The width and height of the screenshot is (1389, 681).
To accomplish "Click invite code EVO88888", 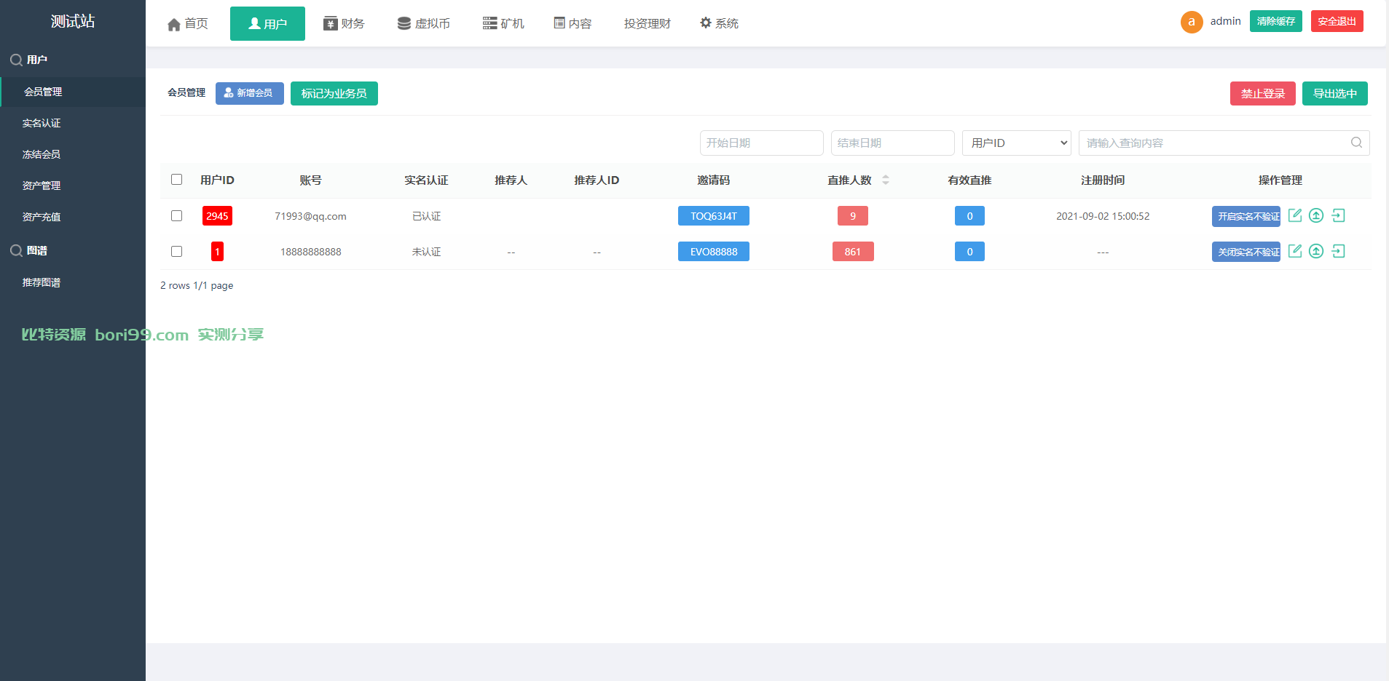I will tap(714, 252).
